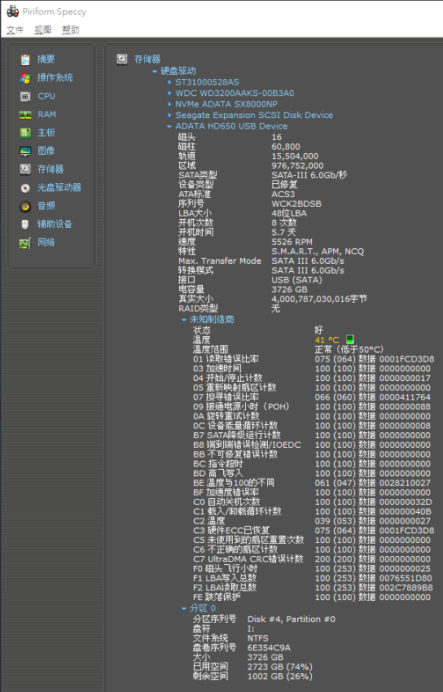Click the BE 温度与100的不同 SMART row

(x=312, y=483)
